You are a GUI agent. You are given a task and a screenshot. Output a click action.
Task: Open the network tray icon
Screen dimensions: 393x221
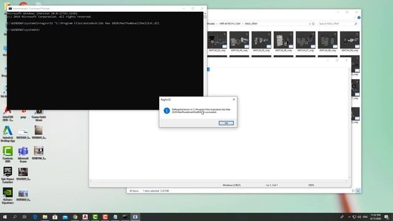pos(354,217)
